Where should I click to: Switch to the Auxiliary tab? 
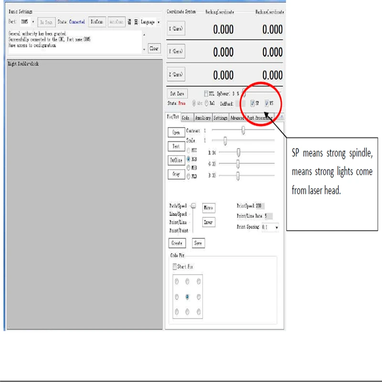pyautogui.click(x=202, y=118)
